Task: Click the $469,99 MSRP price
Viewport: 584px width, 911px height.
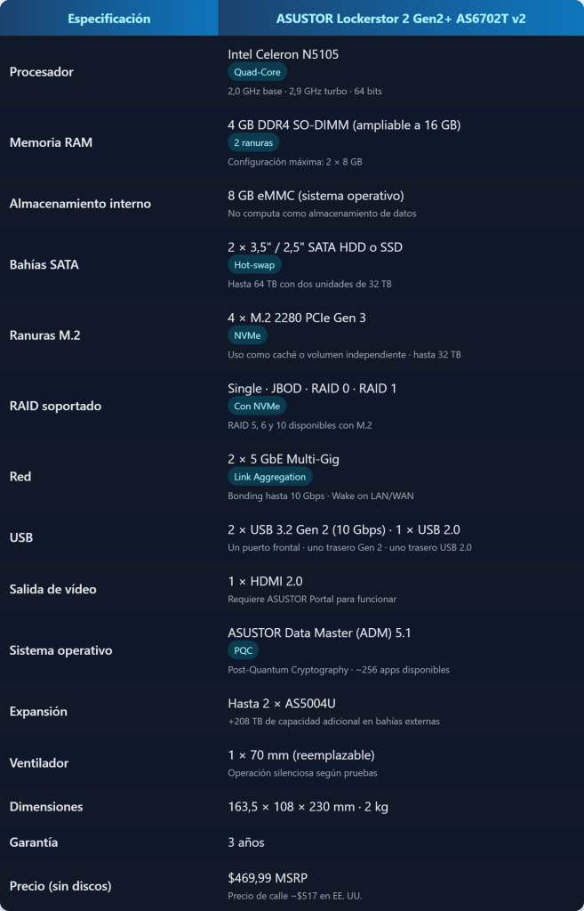Action: pyautogui.click(x=272, y=878)
